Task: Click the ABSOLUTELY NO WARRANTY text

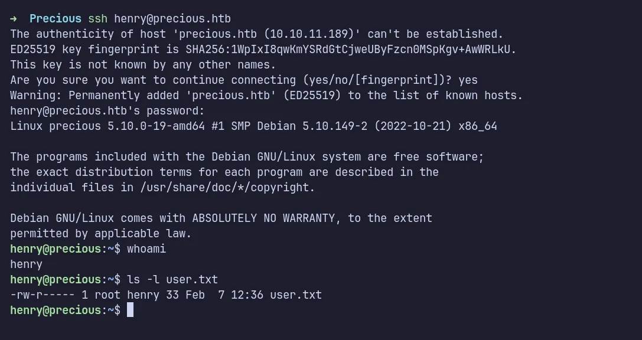Action: coord(263,218)
